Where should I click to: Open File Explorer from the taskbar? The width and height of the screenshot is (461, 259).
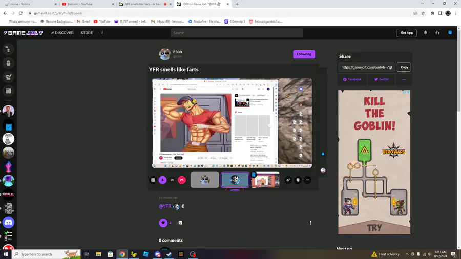[x=98, y=254]
